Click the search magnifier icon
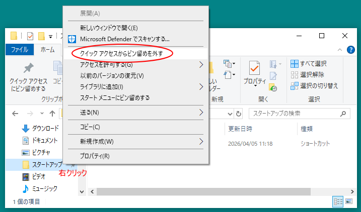Screen dimensions: 361x212 click(x=343, y=114)
